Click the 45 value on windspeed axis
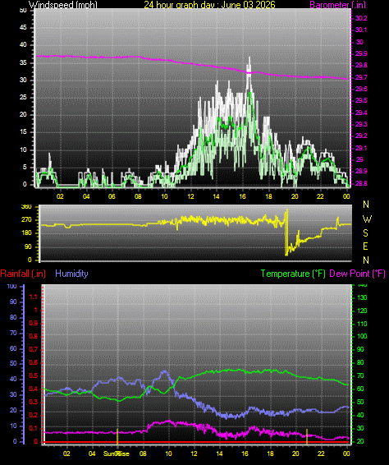Screen dimensions: 389x465 pyautogui.click(x=23, y=28)
